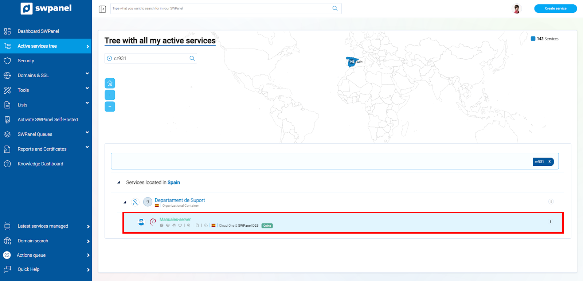
Task: Open the Security menu item
Action: [26, 61]
